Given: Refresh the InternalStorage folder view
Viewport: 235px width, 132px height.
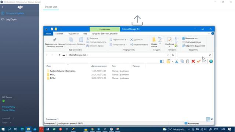Looking at the screenshot, I should coord(173,55).
